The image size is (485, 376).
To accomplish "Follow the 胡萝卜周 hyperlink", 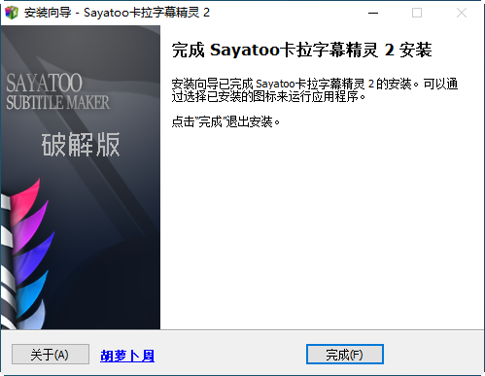I will click(x=127, y=356).
